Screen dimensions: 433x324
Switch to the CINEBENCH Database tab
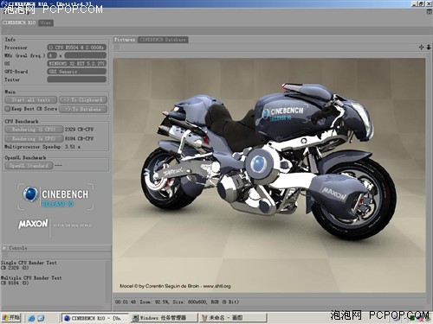tap(163, 40)
